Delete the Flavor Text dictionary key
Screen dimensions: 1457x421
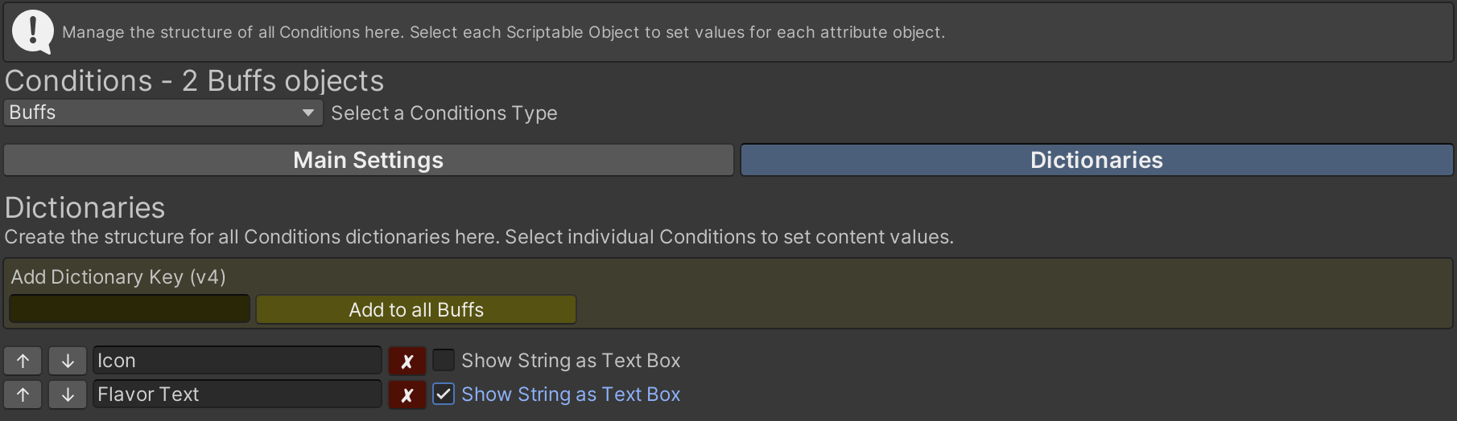[407, 394]
